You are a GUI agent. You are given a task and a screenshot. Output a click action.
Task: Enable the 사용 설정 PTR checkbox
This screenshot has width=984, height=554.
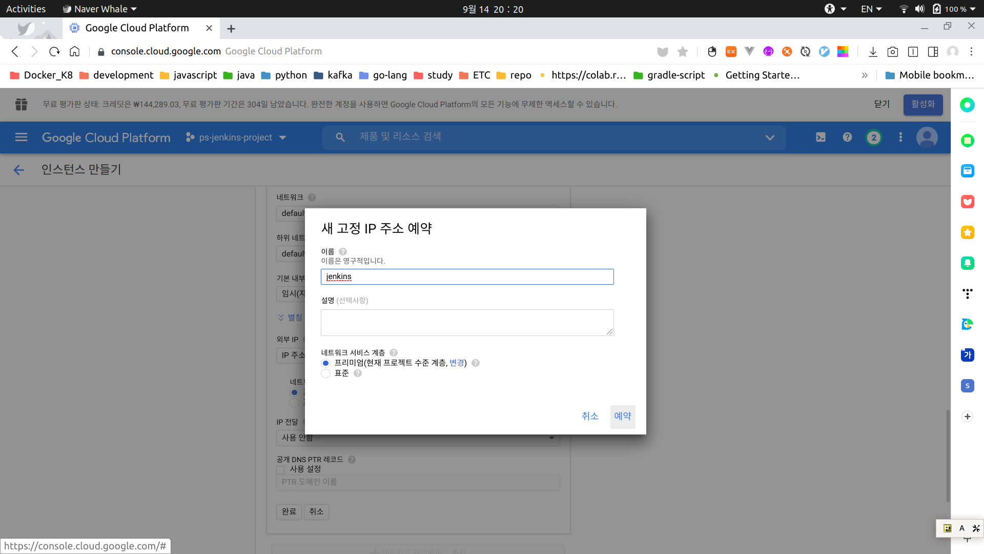click(280, 469)
